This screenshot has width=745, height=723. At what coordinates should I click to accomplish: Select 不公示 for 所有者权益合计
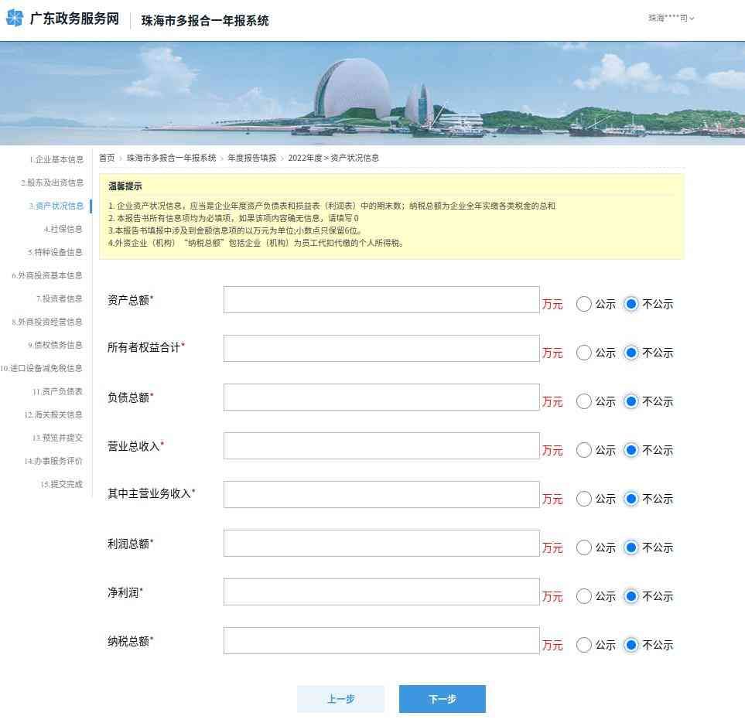631,353
